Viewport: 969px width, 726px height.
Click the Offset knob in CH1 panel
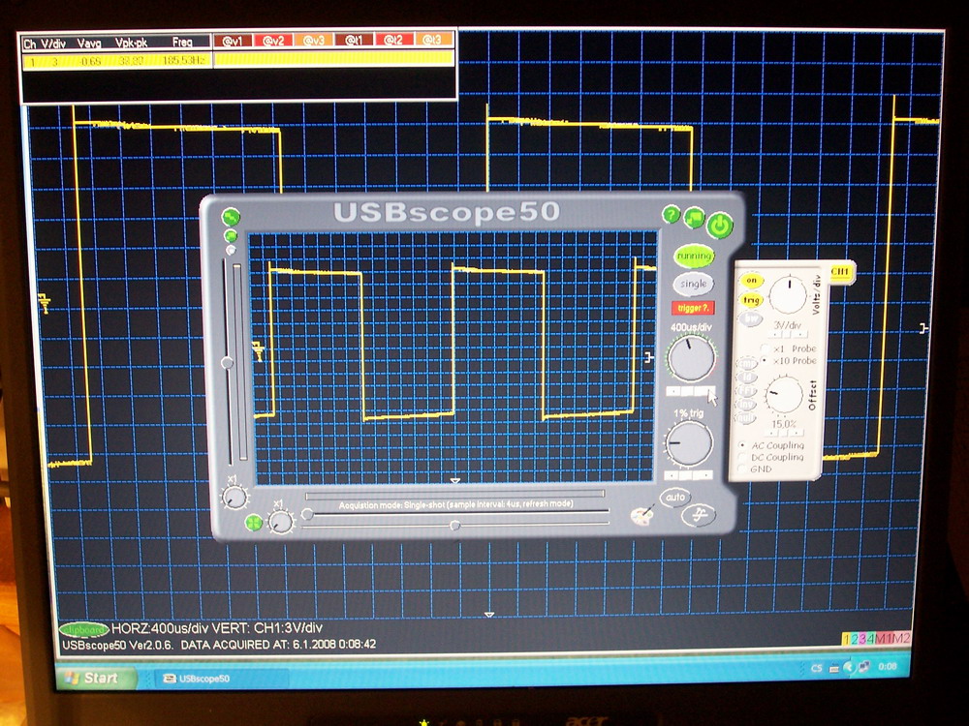[784, 395]
